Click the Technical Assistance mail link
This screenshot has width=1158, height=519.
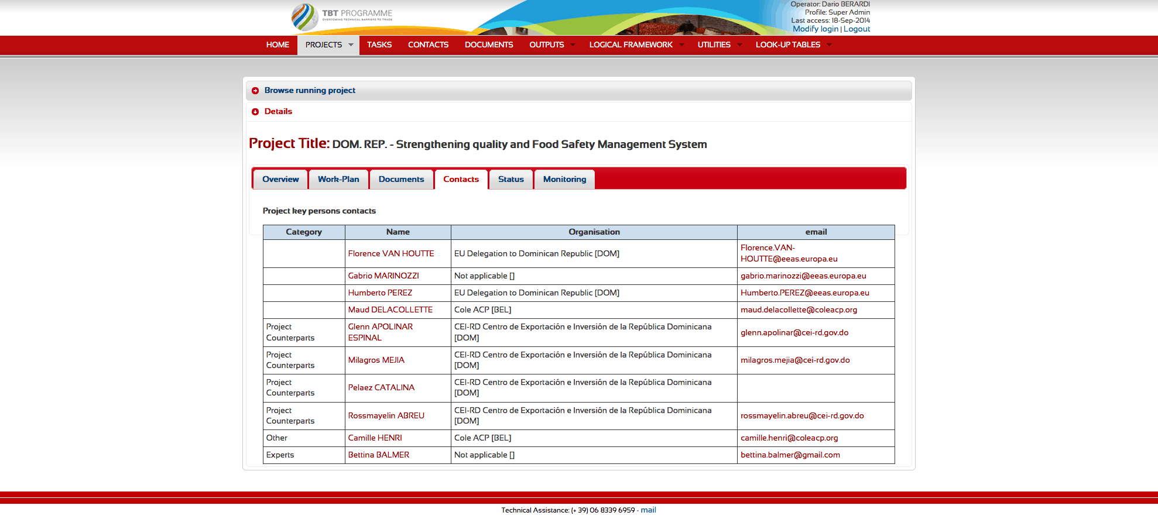coord(648,510)
